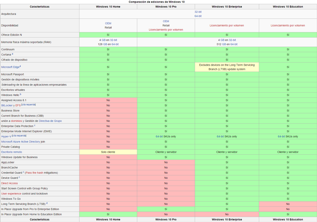Select the 'Solo cliente' cell
This screenshot has width=317, height=222.
(x=108, y=152)
